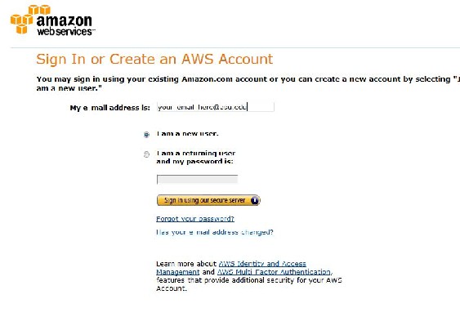Focus the e-mail address input field
Image resolution: width=460 pixels, height=317 pixels.
216,107
